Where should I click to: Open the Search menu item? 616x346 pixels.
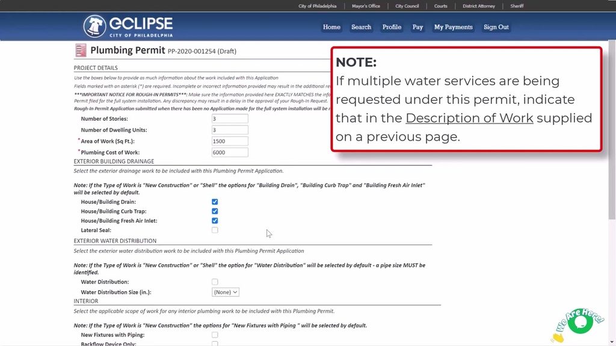(361, 27)
